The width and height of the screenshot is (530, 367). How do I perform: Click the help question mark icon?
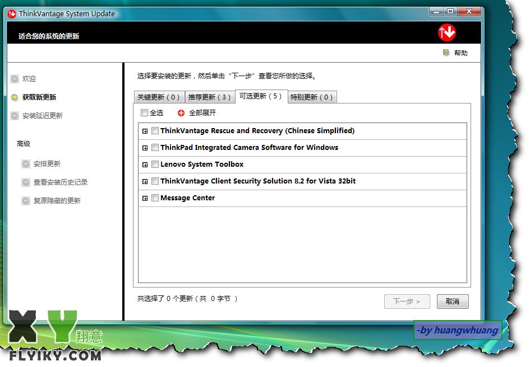[x=446, y=53]
